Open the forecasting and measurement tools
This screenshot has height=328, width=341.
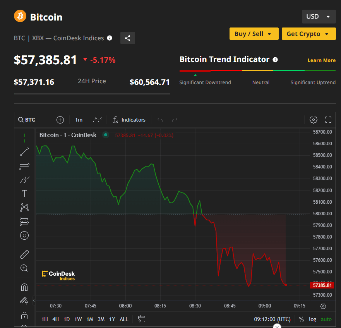point(24,222)
